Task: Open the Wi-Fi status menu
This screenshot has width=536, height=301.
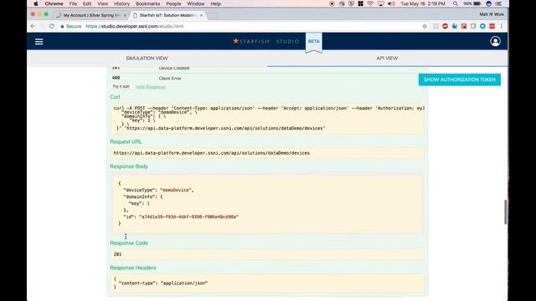Action: (370, 3)
